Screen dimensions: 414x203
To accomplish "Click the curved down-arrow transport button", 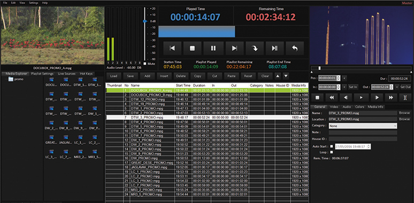I will pos(255,48).
